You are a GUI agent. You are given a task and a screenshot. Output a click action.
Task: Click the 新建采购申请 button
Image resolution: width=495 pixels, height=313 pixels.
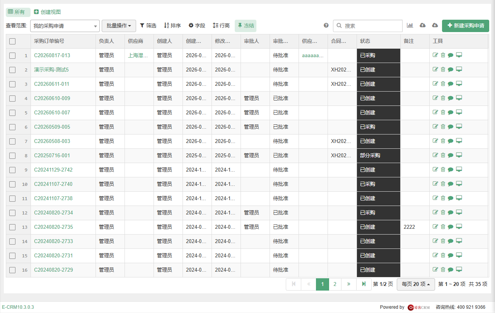[466, 26]
